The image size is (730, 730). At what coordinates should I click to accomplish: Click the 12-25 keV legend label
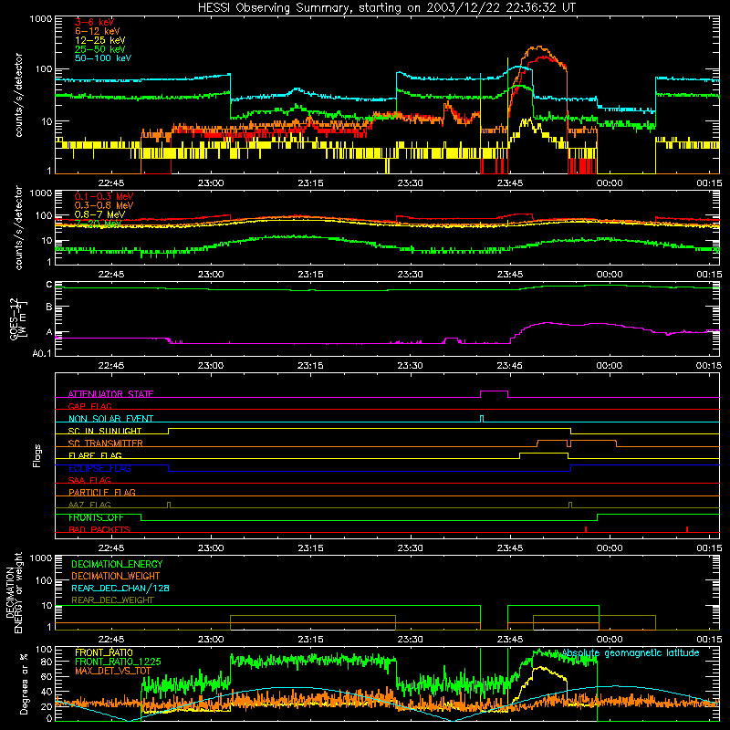pyautogui.click(x=100, y=40)
